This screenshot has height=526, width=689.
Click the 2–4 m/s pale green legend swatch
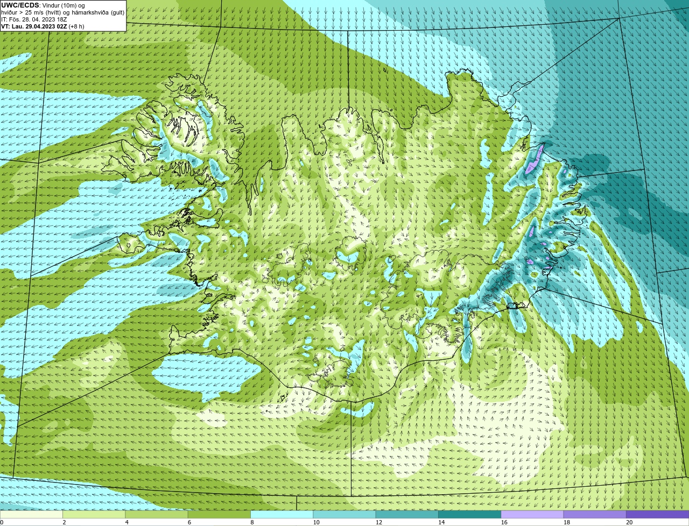(x=94, y=515)
